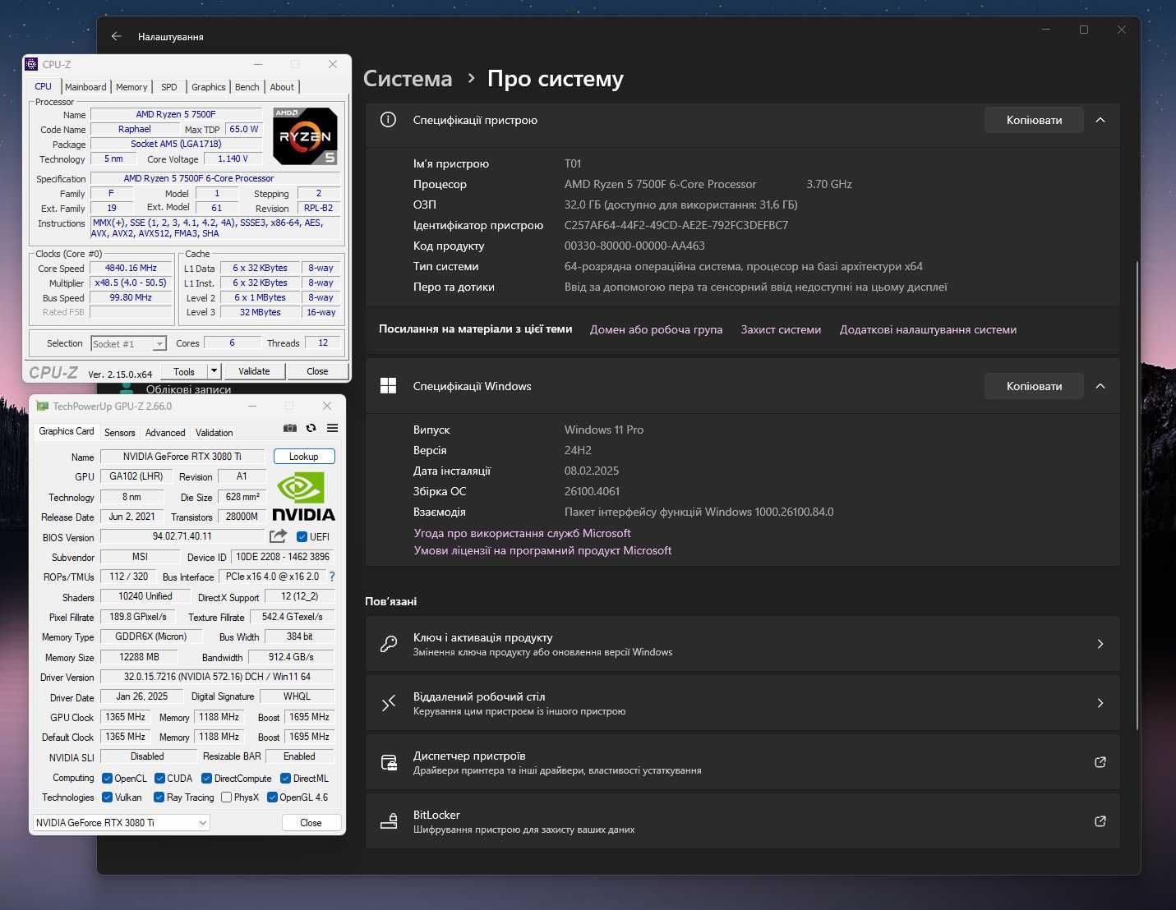Click the Lookup button in GPU-Z
This screenshot has width=1176, height=910.
click(303, 457)
